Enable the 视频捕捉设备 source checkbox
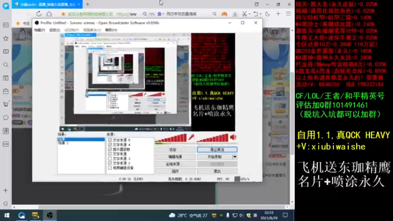 [x=110, y=168]
